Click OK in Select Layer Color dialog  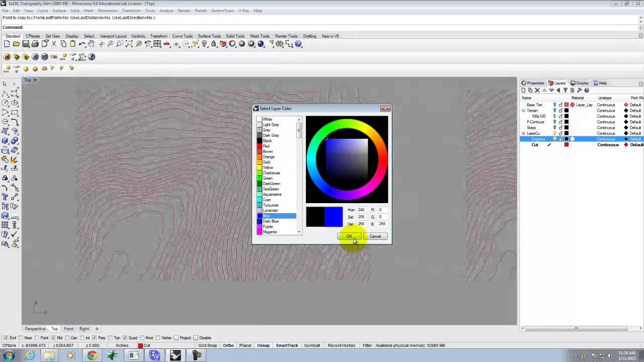click(349, 236)
